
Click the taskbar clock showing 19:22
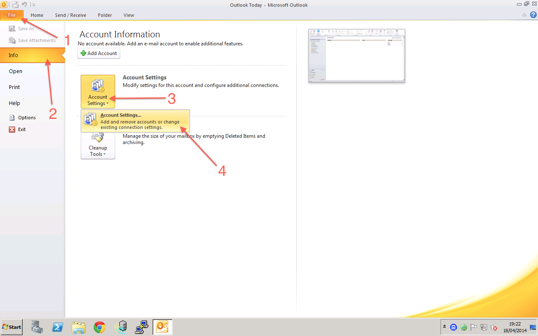click(x=515, y=327)
